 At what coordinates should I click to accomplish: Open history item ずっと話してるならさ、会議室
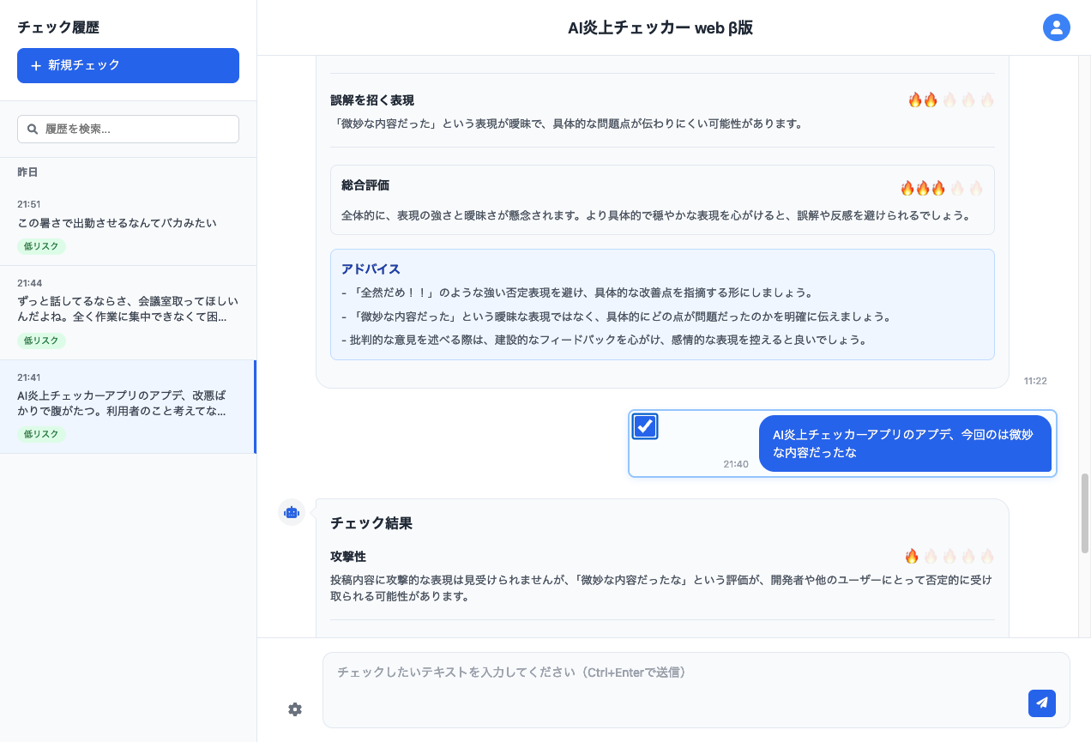tap(128, 313)
